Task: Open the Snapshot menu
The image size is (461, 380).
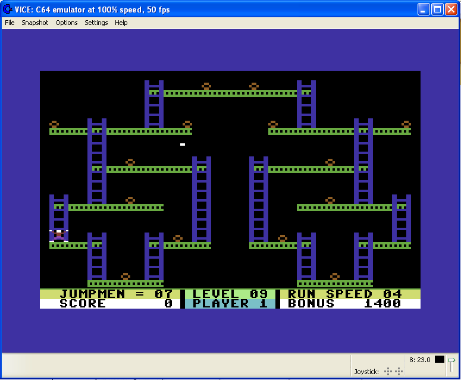Action: 35,23
